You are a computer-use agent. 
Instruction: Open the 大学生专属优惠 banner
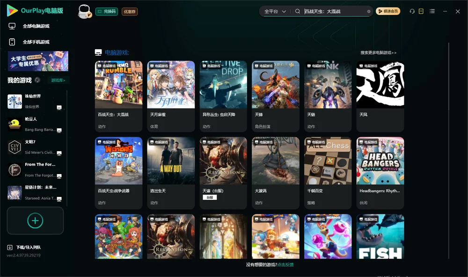[x=38, y=61]
